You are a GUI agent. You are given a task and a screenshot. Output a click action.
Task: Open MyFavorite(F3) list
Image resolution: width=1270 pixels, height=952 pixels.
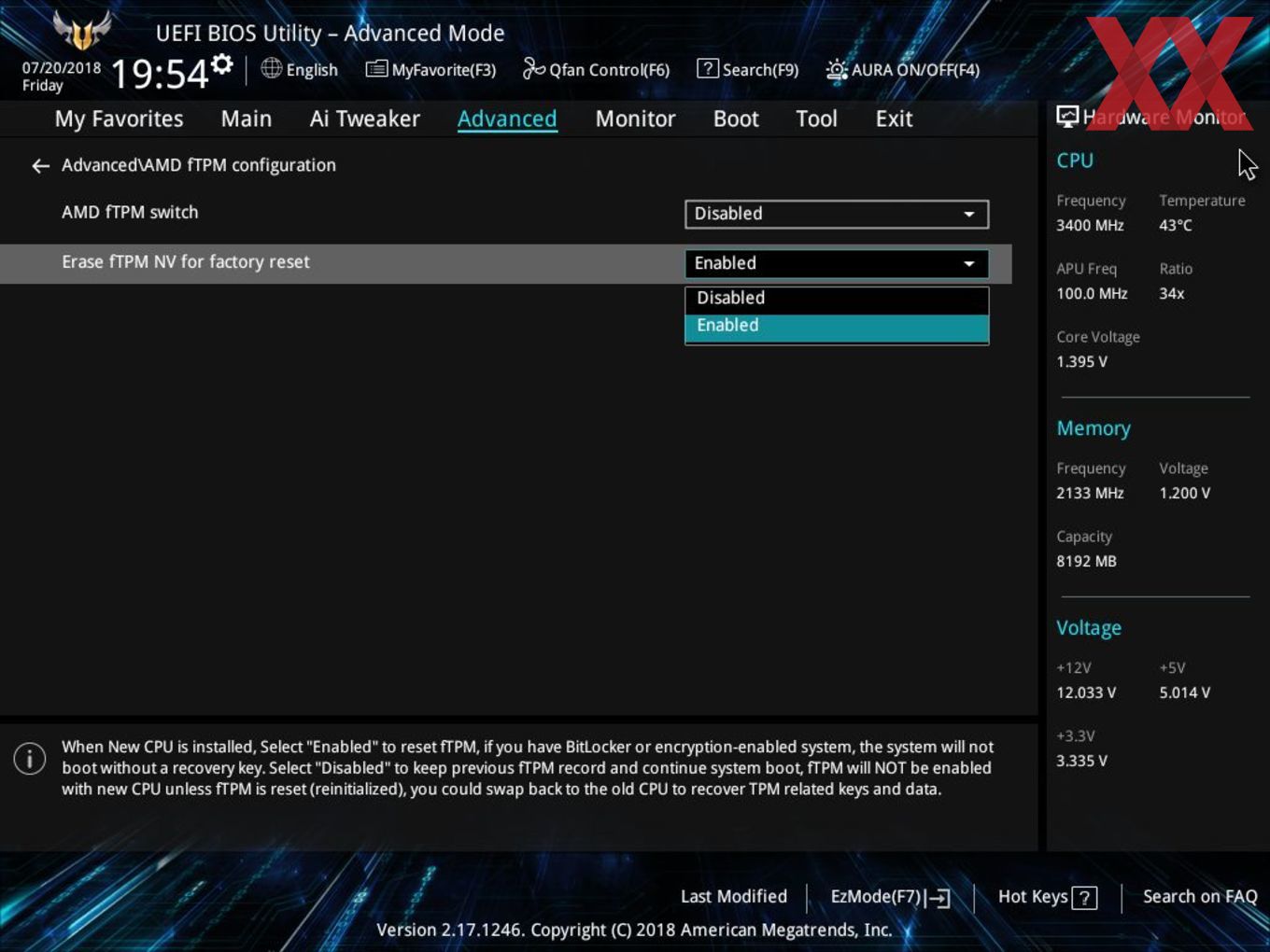click(x=430, y=69)
